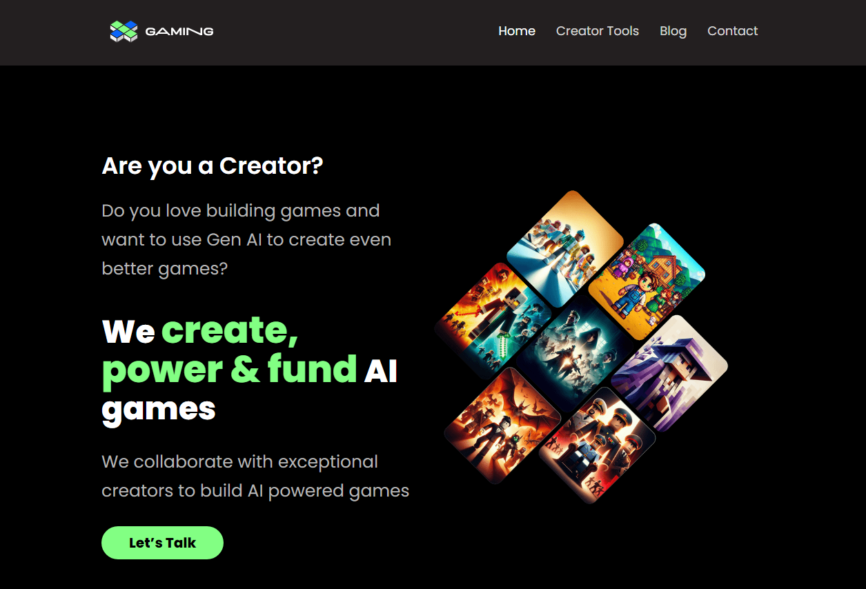
Task: Select the fiery bat-winged creature thumbnail
Action: click(x=502, y=426)
